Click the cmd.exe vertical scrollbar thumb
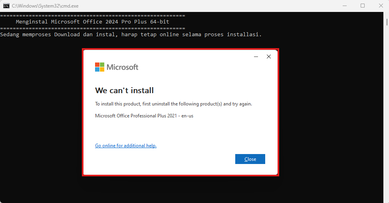 tap(387, 22)
